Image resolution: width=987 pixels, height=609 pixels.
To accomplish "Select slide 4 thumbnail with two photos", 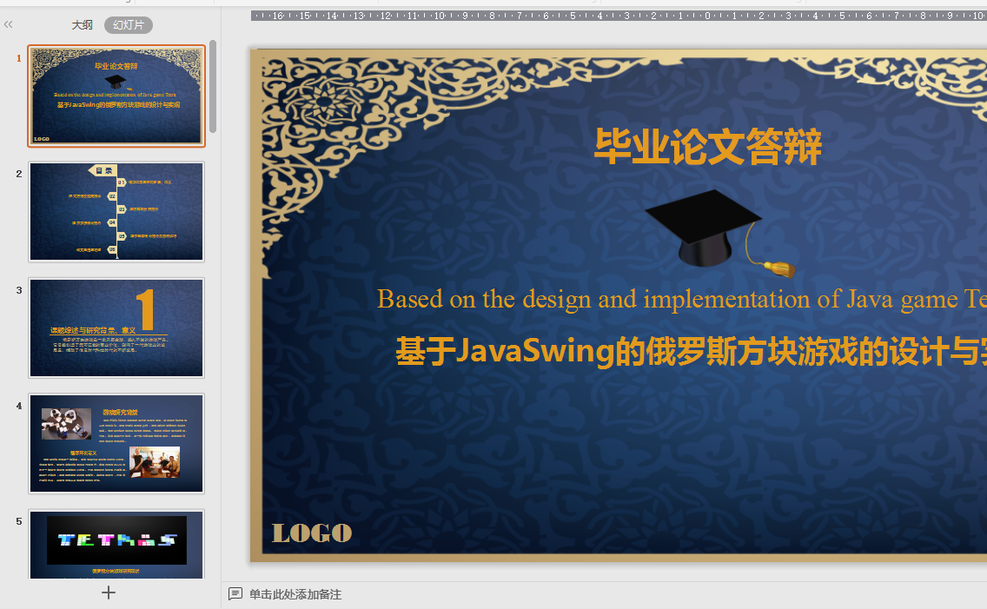I will [116, 444].
